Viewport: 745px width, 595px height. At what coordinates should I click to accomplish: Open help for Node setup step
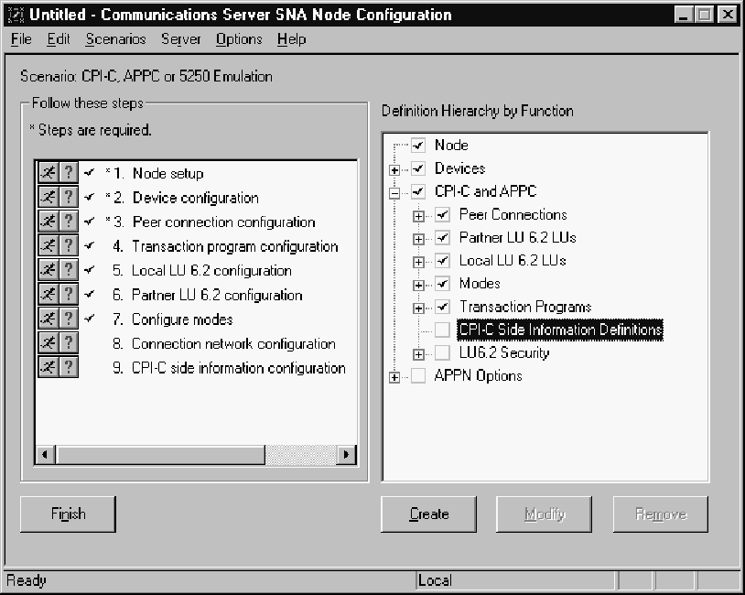69,172
